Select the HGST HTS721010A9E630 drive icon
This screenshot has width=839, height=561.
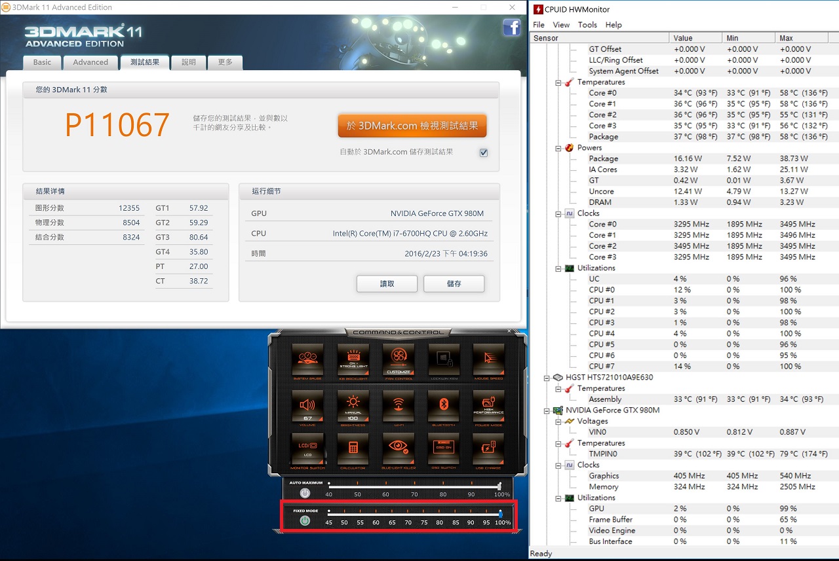coord(557,378)
